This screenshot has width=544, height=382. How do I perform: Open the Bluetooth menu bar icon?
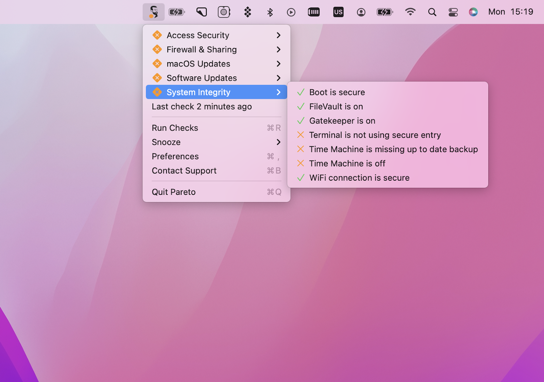(270, 13)
